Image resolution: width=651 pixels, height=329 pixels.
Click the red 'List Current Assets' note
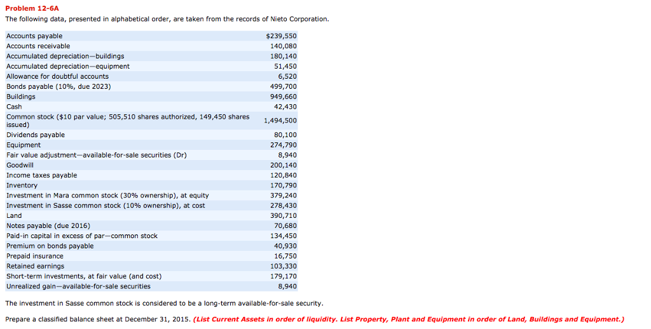pos(409,319)
